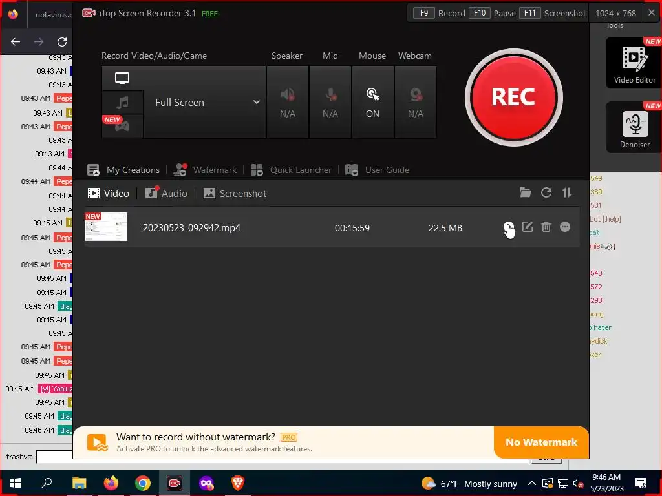Edit the 20230523_092942.mp4 recording
Screen dimensions: 662x496
pos(528,227)
